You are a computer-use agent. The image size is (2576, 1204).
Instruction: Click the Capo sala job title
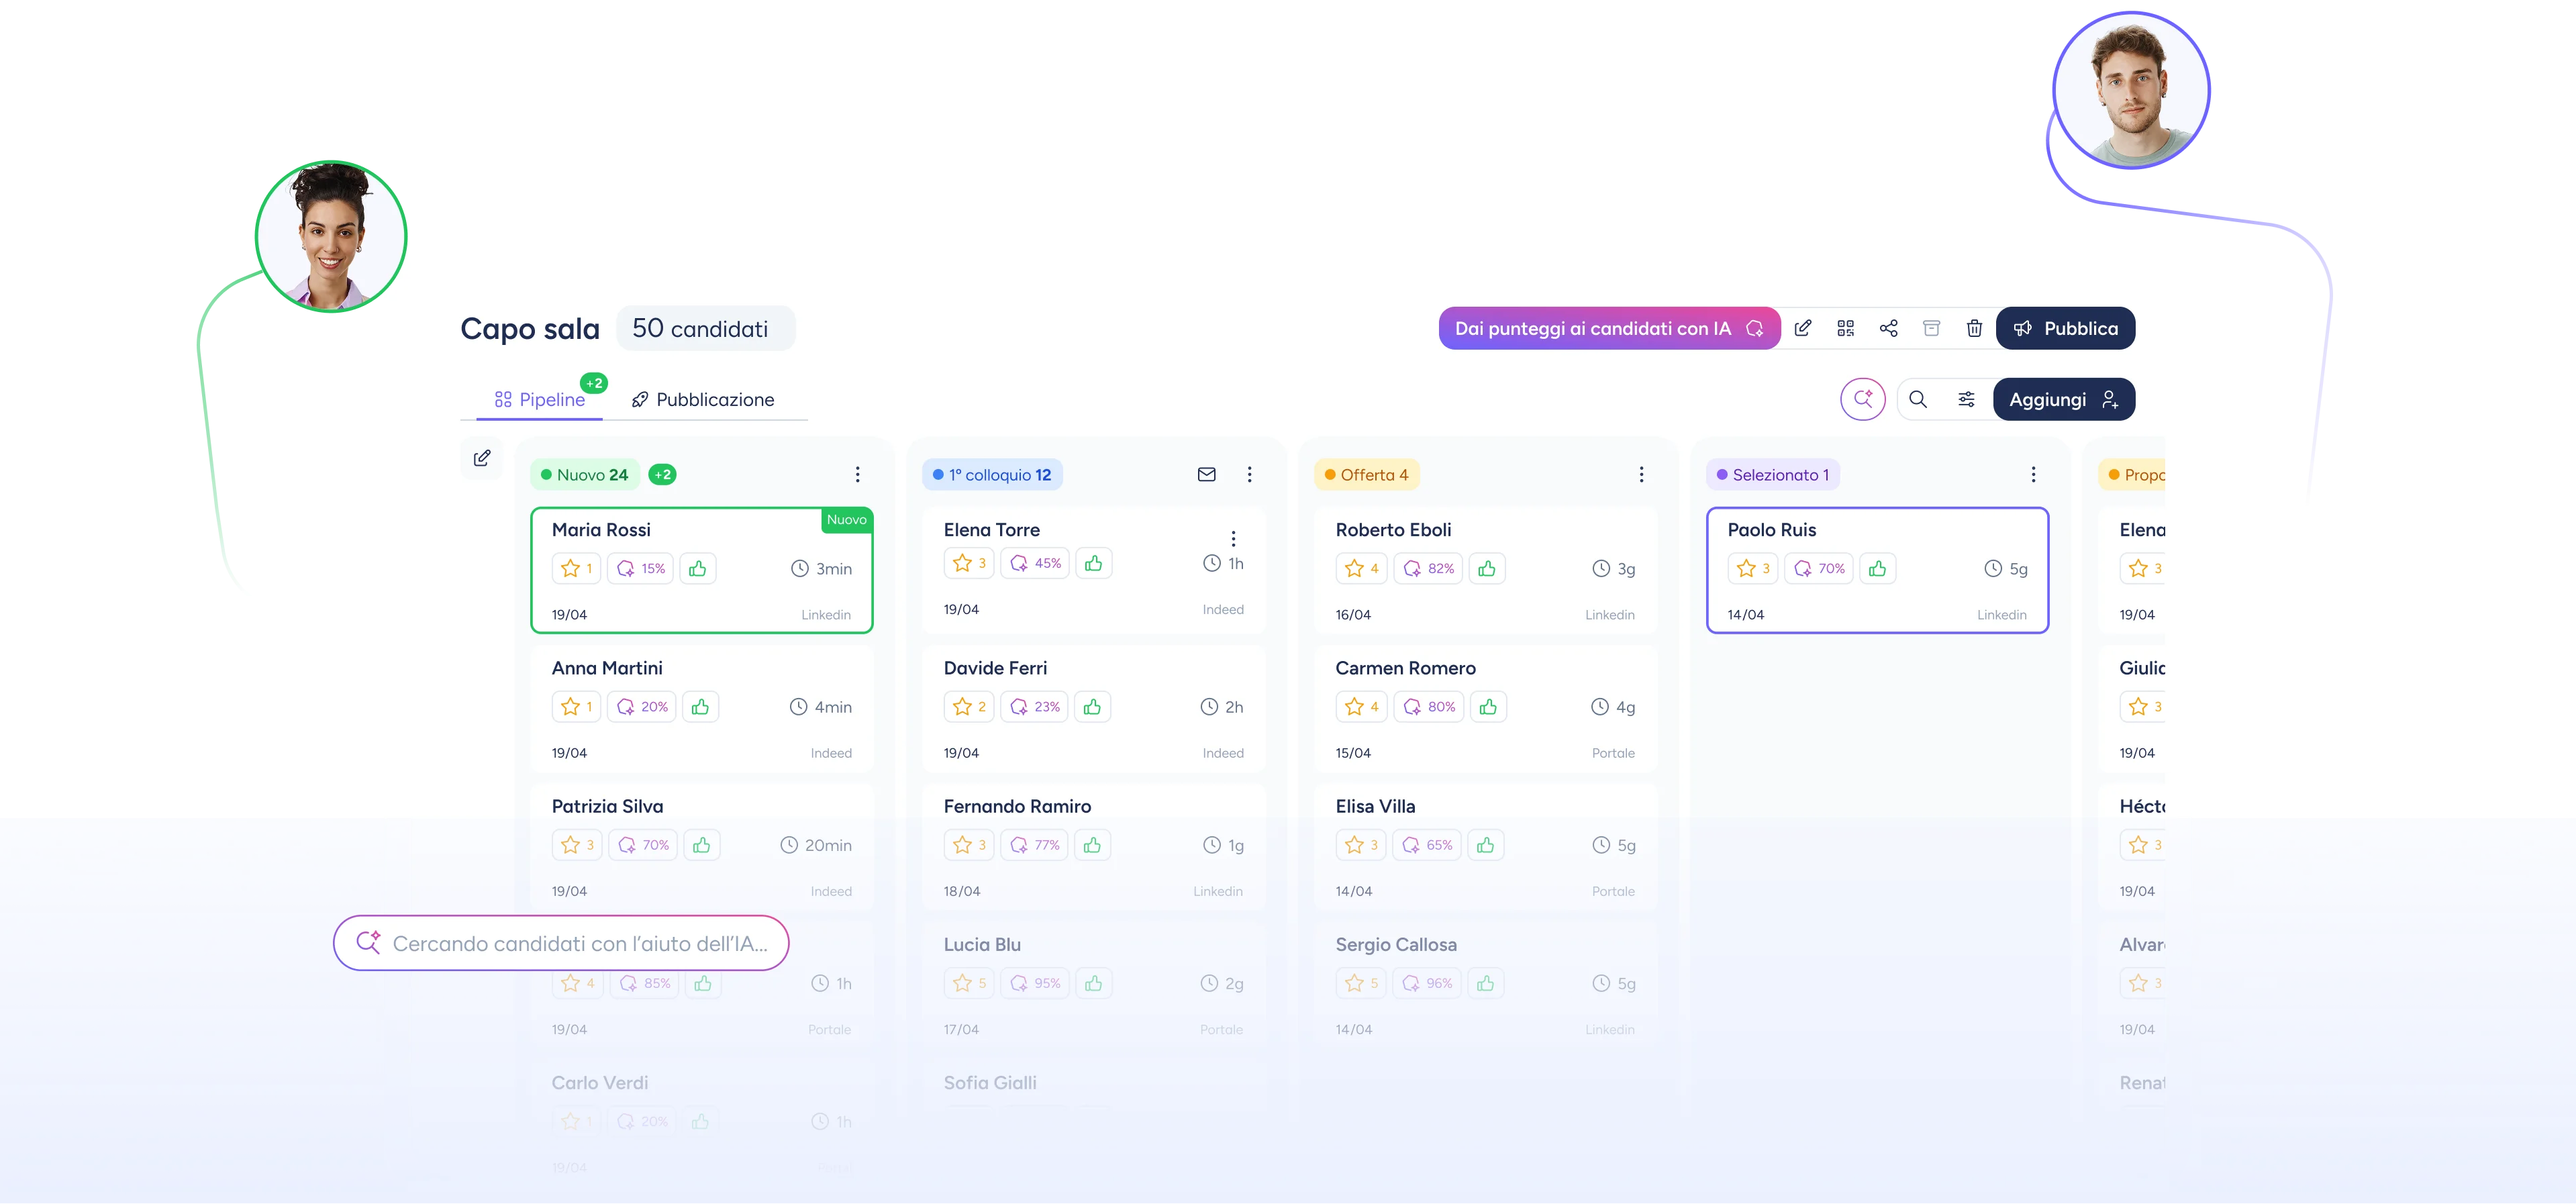tap(530, 328)
